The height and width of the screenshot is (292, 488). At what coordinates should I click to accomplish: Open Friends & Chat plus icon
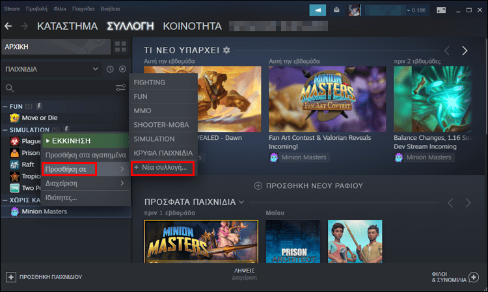[474, 277]
